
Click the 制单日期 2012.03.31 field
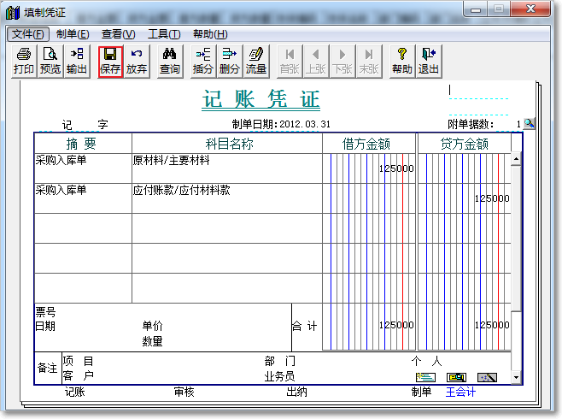point(281,124)
